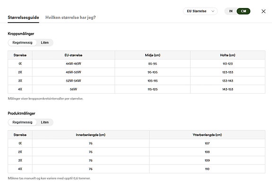Click the 4X row in product measurements
Image resolution: width=272 pixels, height=190 pixels.
136,169
